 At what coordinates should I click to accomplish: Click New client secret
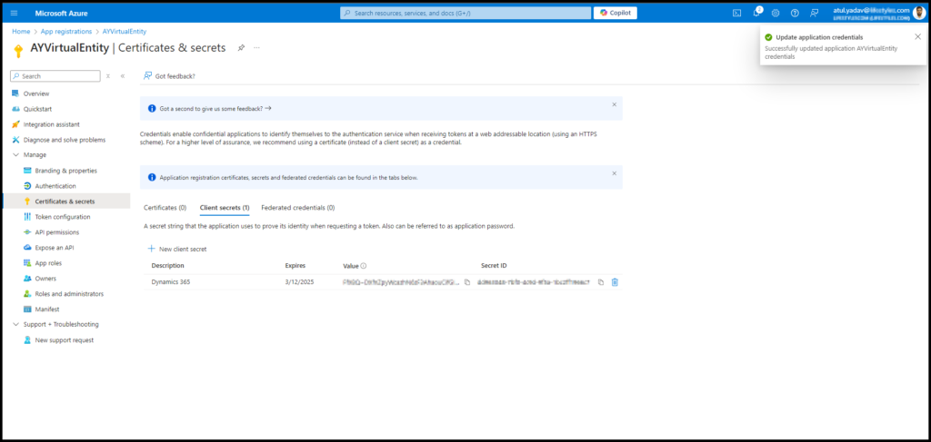tap(177, 249)
